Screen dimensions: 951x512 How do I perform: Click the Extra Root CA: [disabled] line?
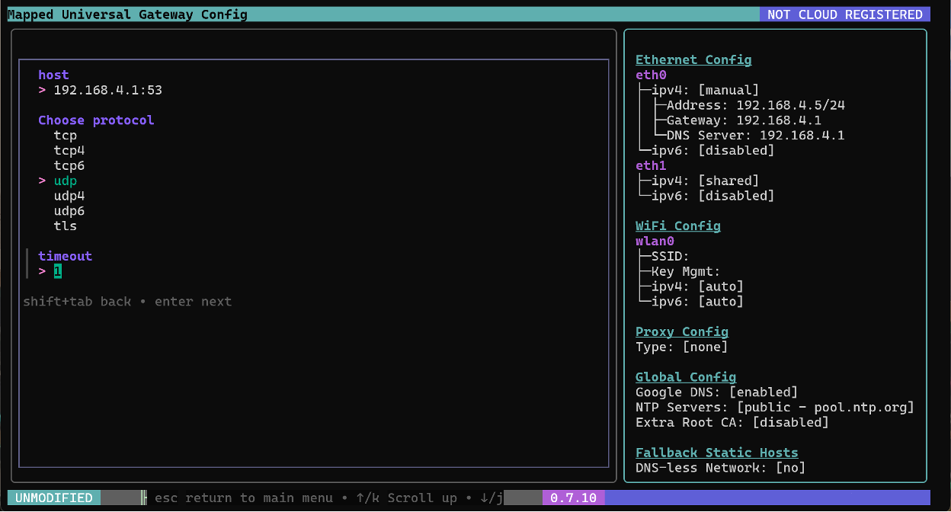(x=732, y=422)
